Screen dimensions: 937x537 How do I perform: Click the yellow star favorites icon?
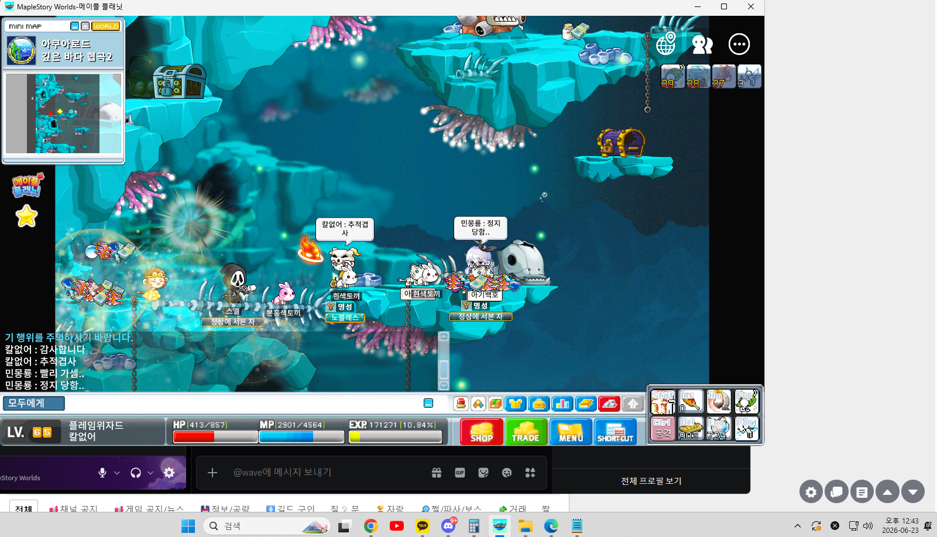tap(26, 216)
